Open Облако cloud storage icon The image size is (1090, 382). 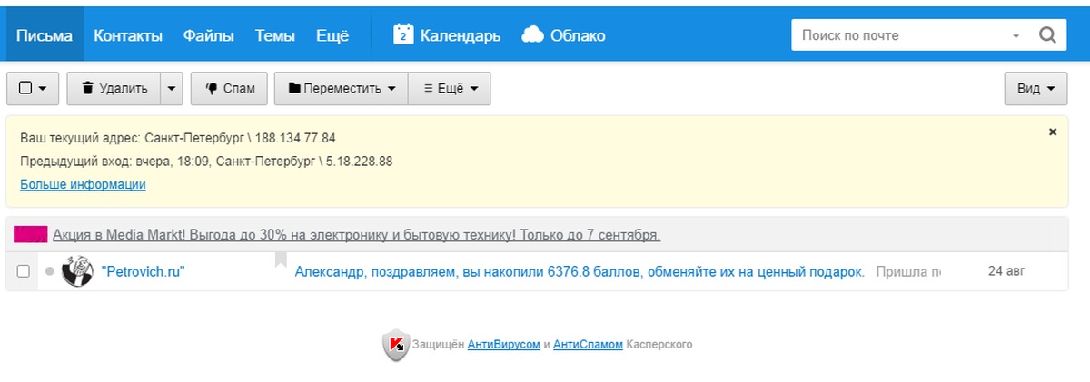pyautogui.click(x=533, y=34)
